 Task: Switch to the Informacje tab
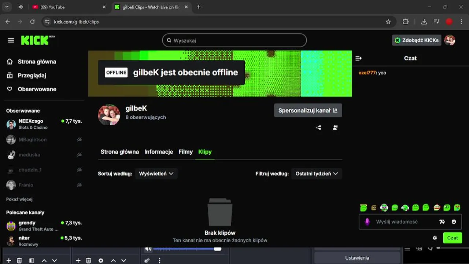[x=159, y=152]
